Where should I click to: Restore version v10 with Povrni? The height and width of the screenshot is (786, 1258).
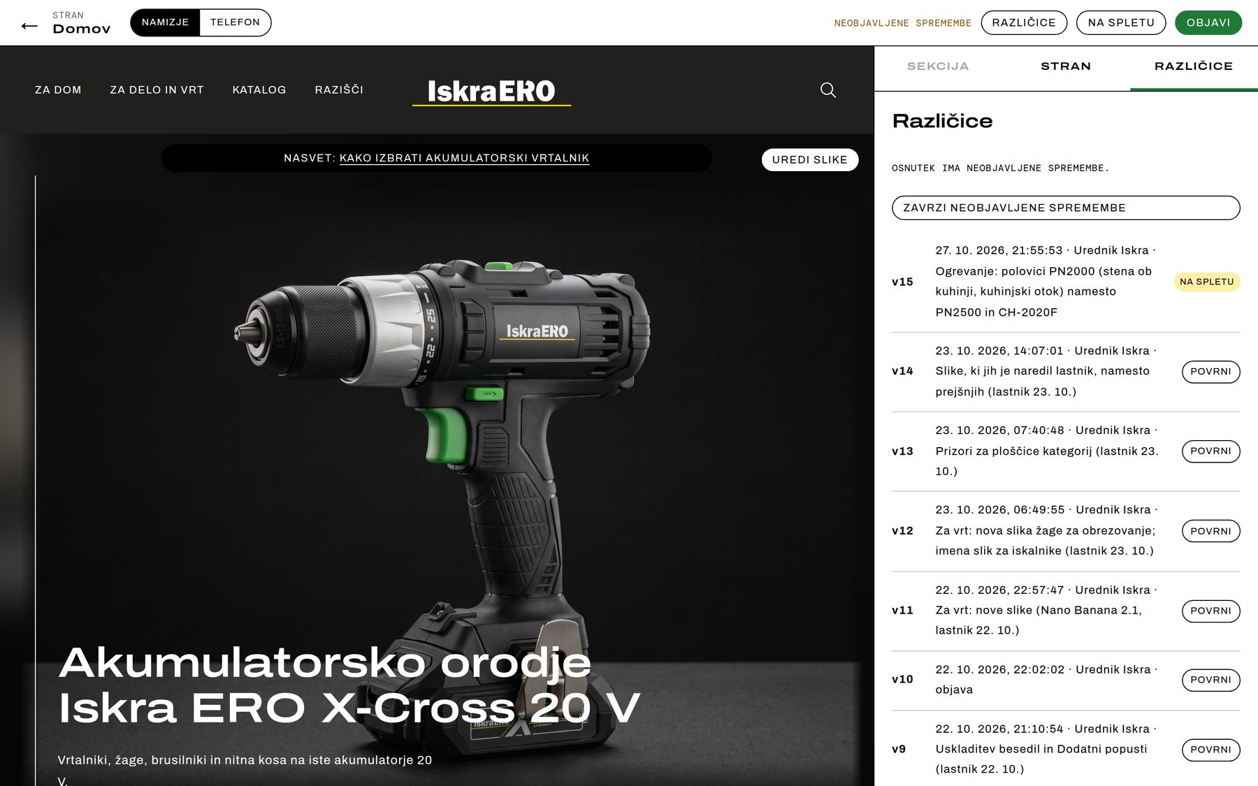click(x=1210, y=680)
